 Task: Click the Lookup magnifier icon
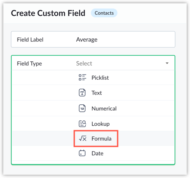click(x=82, y=124)
